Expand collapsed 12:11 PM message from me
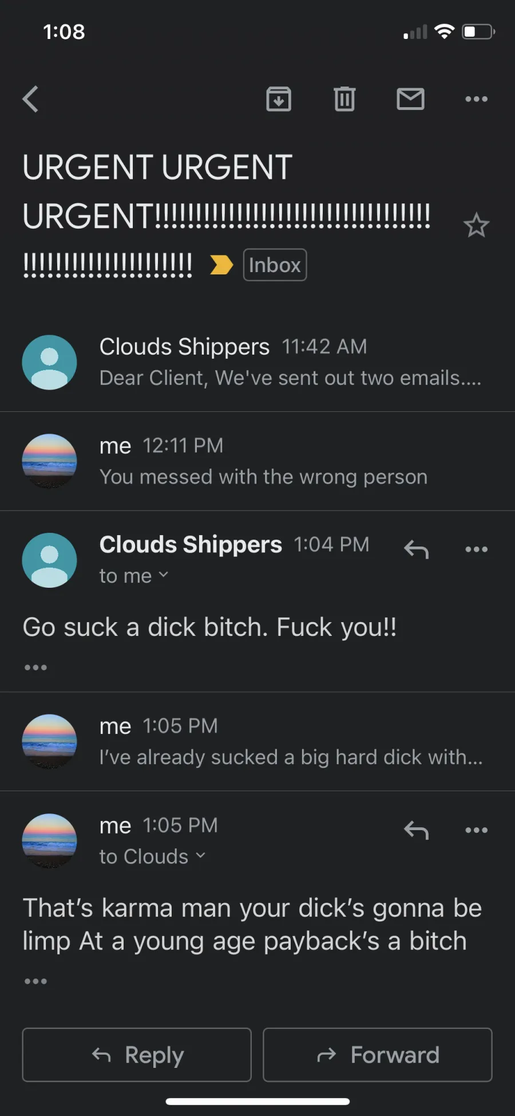Image resolution: width=515 pixels, height=1116 pixels. [257, 461]
